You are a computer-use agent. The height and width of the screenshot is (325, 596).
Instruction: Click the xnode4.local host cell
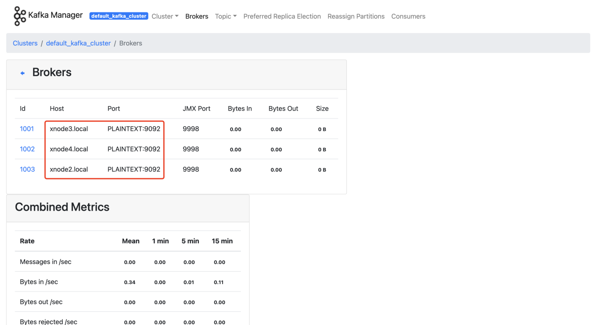pyautogui.click(x=69, y=149)
